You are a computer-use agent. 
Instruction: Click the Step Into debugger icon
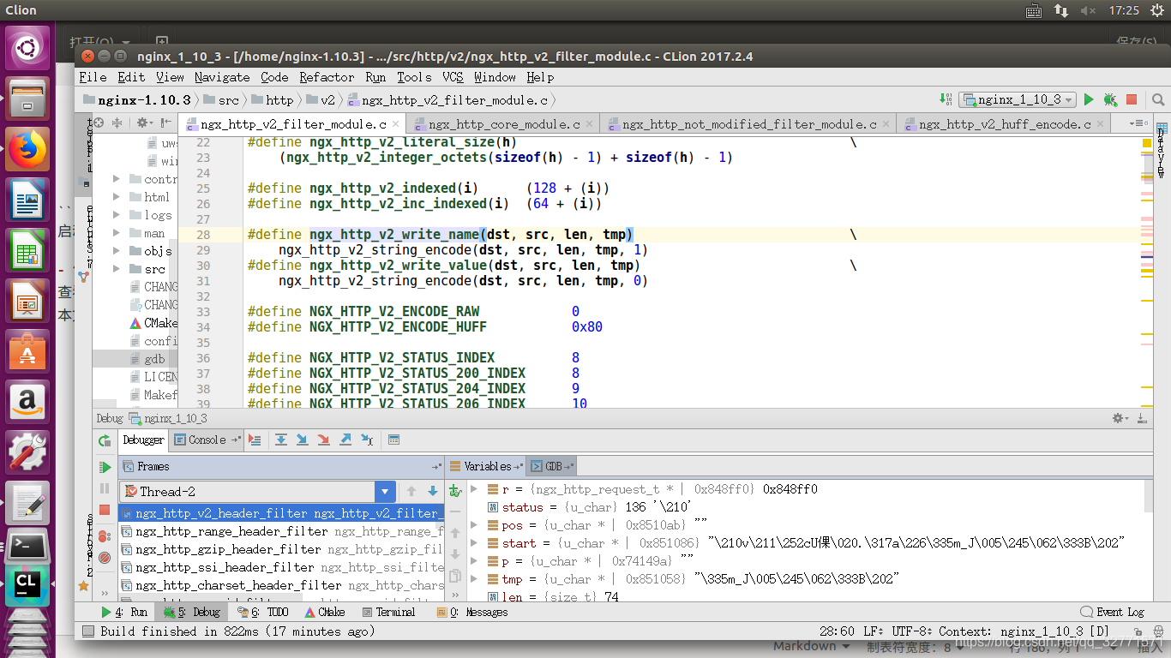point(302,440)
